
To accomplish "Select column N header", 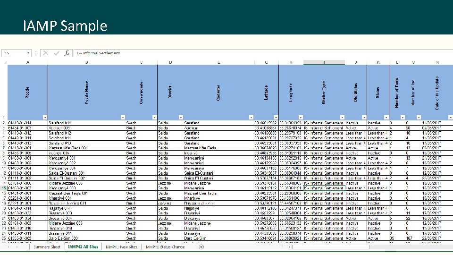I will (x=437, y=62).
